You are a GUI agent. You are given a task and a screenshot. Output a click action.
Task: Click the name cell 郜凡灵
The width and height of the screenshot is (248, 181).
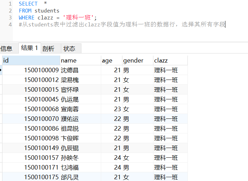click(80, 177)
